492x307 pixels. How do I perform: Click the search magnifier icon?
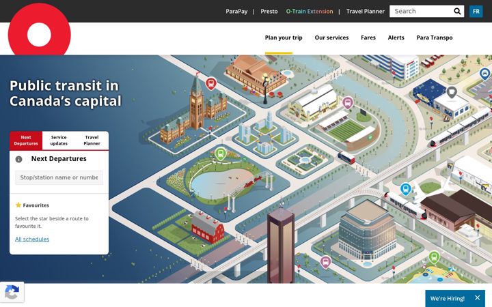tap(457, 12)
